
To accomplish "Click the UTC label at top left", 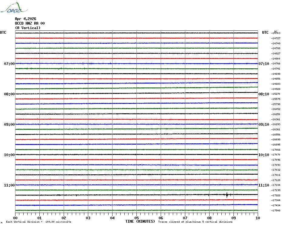I will 3,33.
